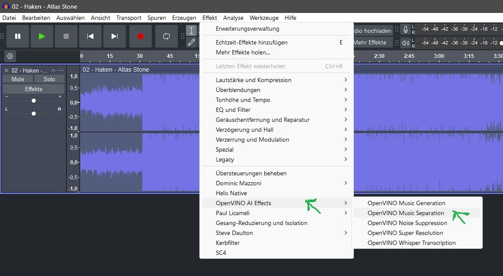Toggle the loop playback button
The image size is (503, 276).
coord(167,36)
